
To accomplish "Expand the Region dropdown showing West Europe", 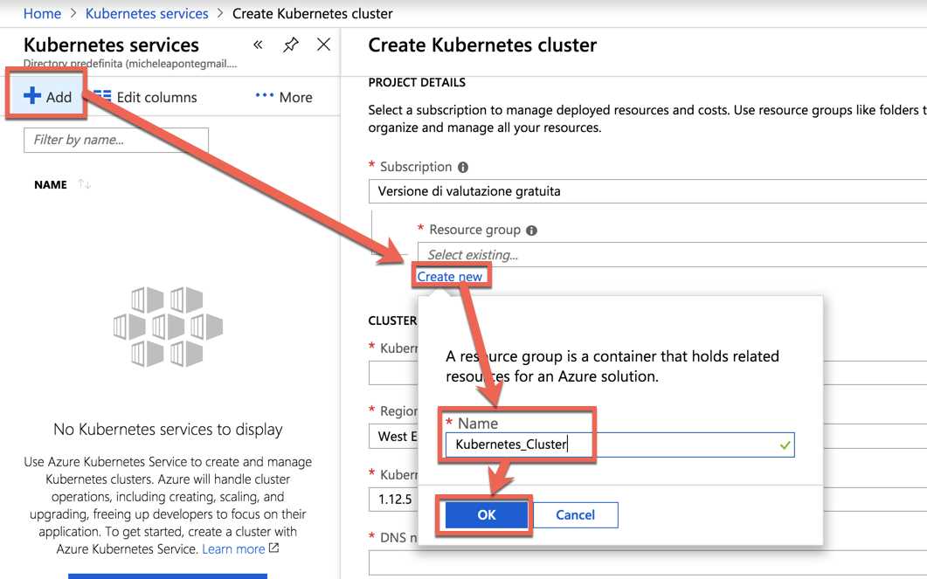I will pyautogui.click(x=392, y=436).
